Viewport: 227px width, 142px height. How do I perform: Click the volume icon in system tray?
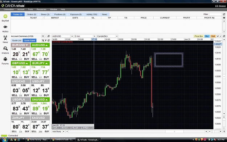tap(215, 139)
